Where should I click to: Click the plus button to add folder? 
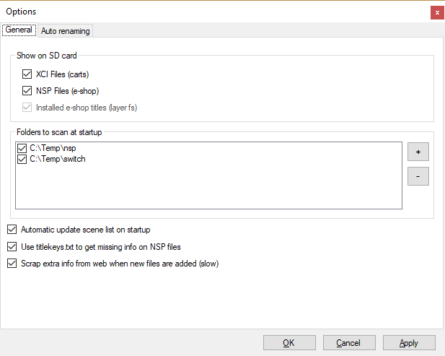(418, 152)
